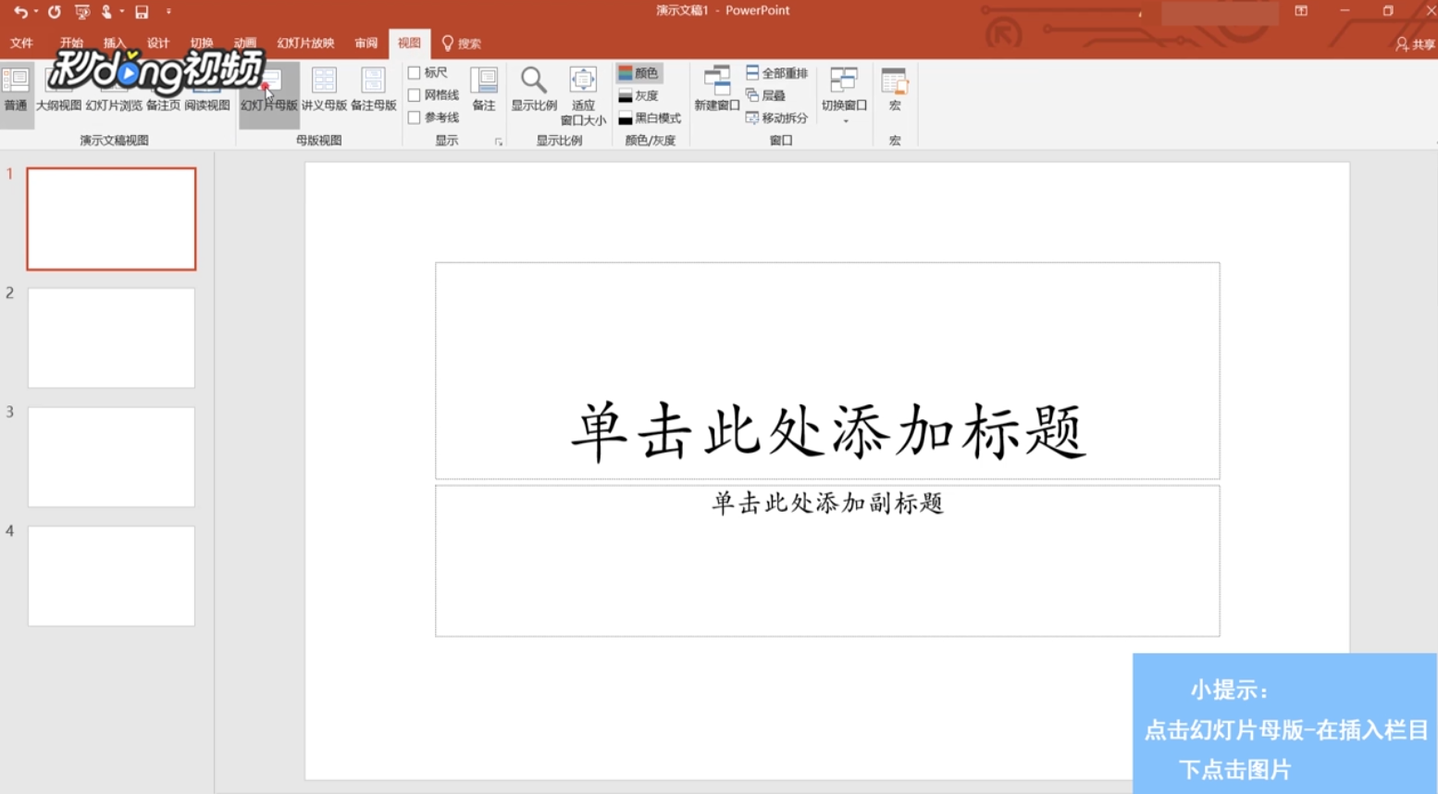Click Arrange All windows (全部重排)

tap(777, 70)
